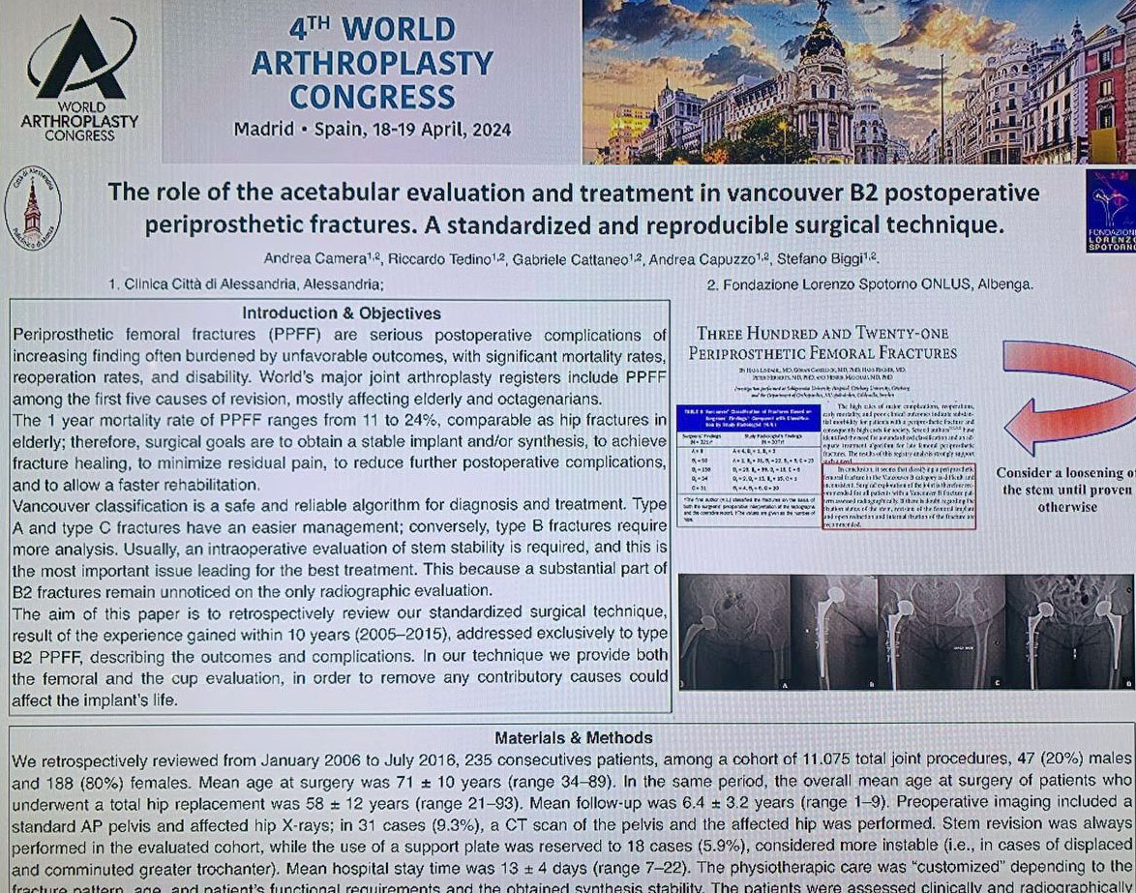Screen dimensions: 1136x893
Task: Click the '4th World Arthroplasty Congress' heading
Action: pyautogui.click(x=372, y=63)
